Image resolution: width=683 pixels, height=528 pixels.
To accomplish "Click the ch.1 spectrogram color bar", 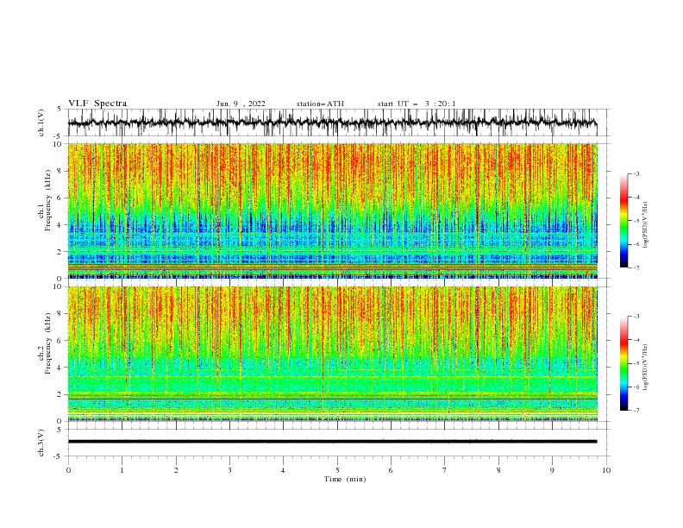I will (623, 221).
